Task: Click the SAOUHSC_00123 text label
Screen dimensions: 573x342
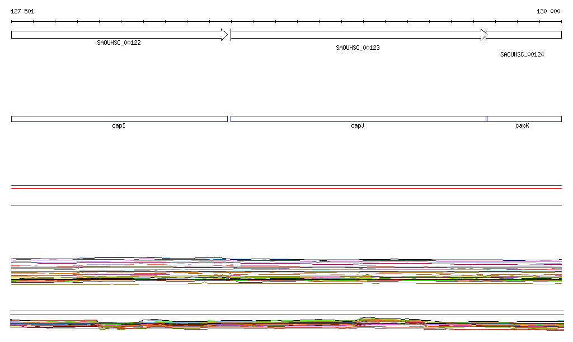Action: (358, 48)
